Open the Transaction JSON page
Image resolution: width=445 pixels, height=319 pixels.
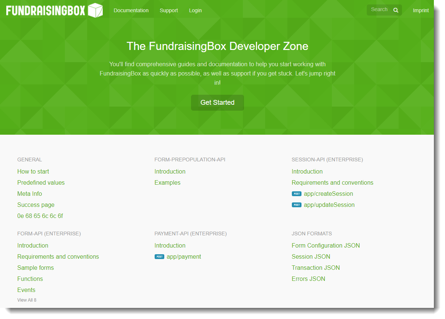coord(316,268)
